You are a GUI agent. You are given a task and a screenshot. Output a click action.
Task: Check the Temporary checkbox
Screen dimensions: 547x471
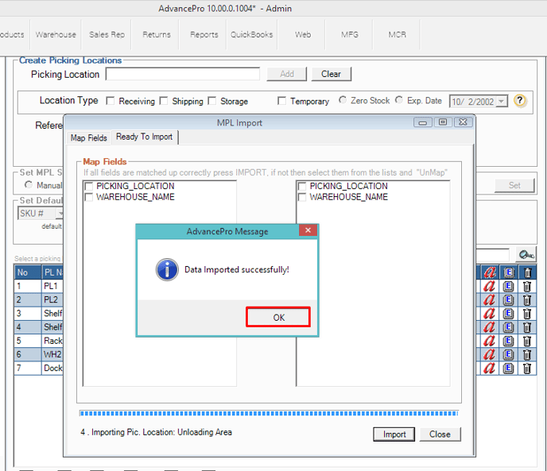282,101
